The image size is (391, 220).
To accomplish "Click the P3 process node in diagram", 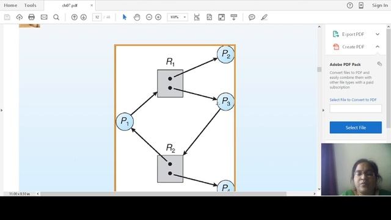I will coord(225,101).
